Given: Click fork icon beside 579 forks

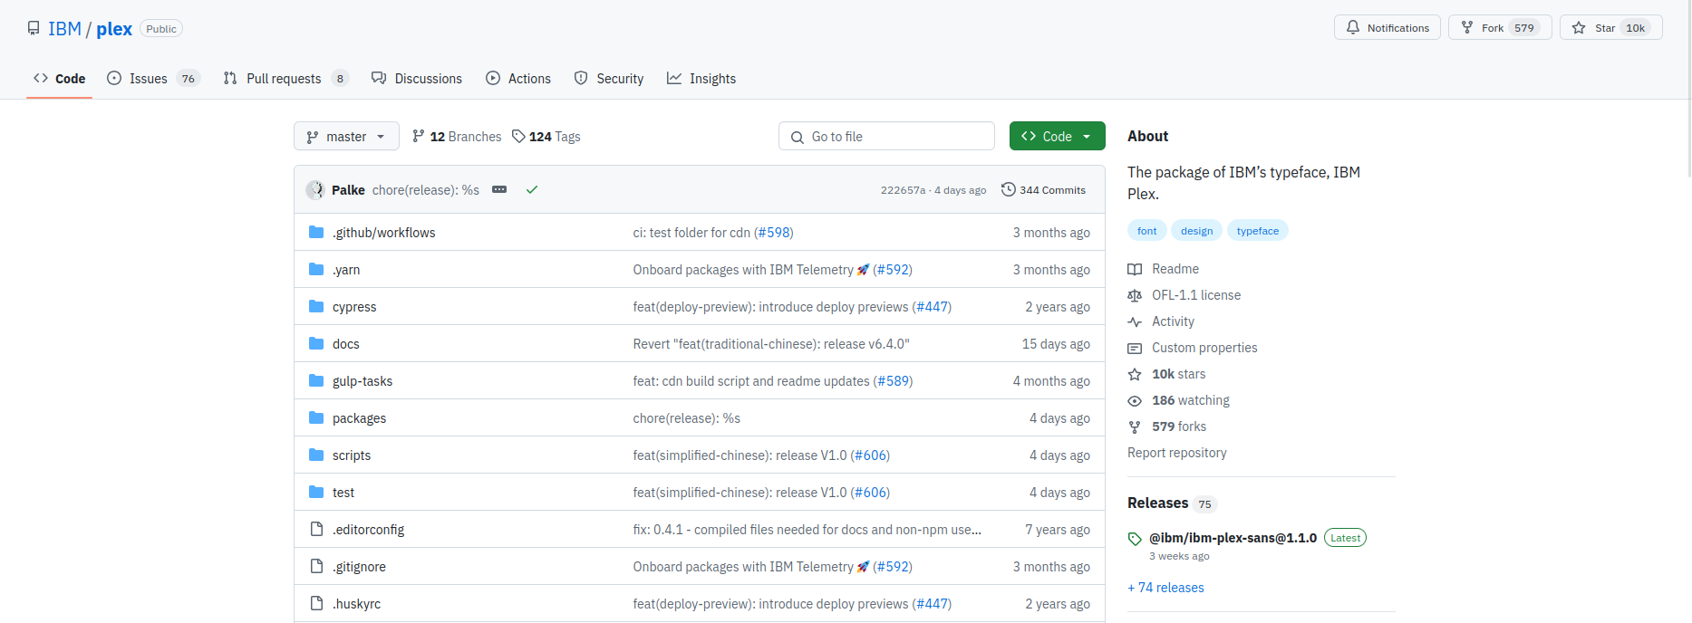Looking at the screenshot, I should coord(1135,427).
